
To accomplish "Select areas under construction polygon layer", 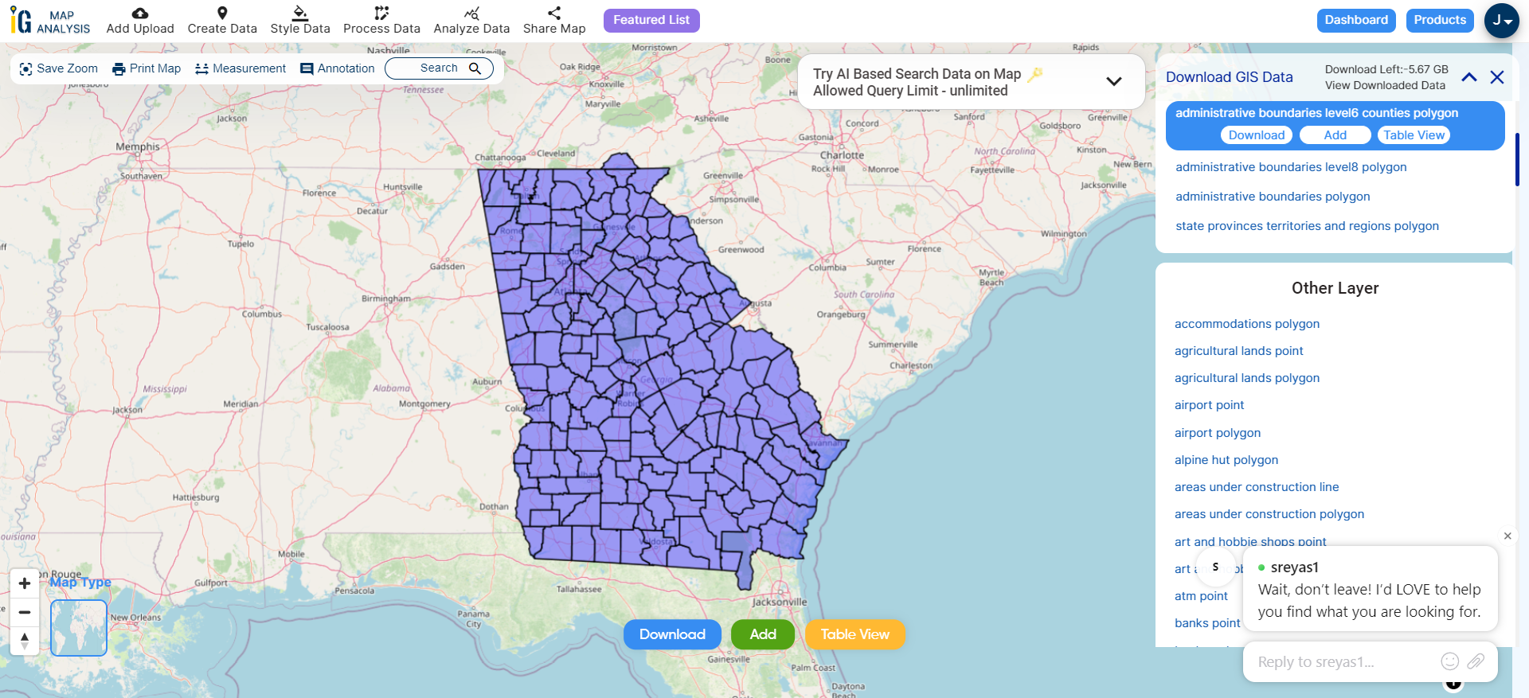I will 1269,514.
